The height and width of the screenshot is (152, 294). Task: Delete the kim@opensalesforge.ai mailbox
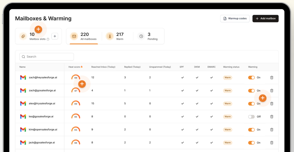click(x=272, y=130)
